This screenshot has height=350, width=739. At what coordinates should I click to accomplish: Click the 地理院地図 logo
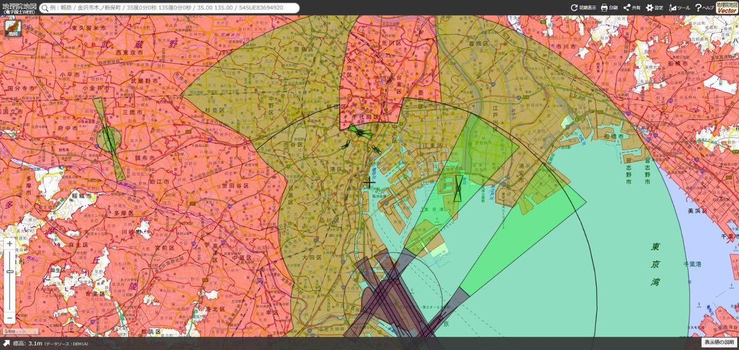(18, 7)
